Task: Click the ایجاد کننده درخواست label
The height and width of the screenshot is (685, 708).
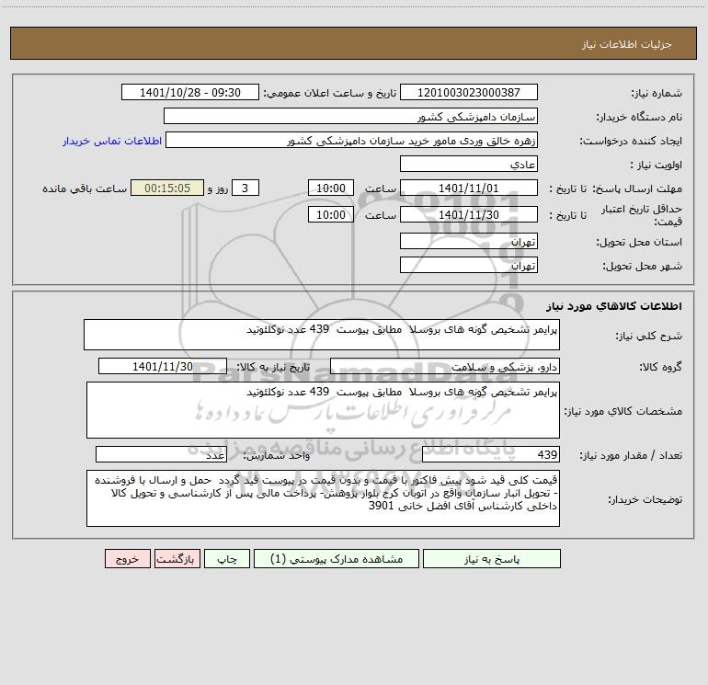Action: 631,142
